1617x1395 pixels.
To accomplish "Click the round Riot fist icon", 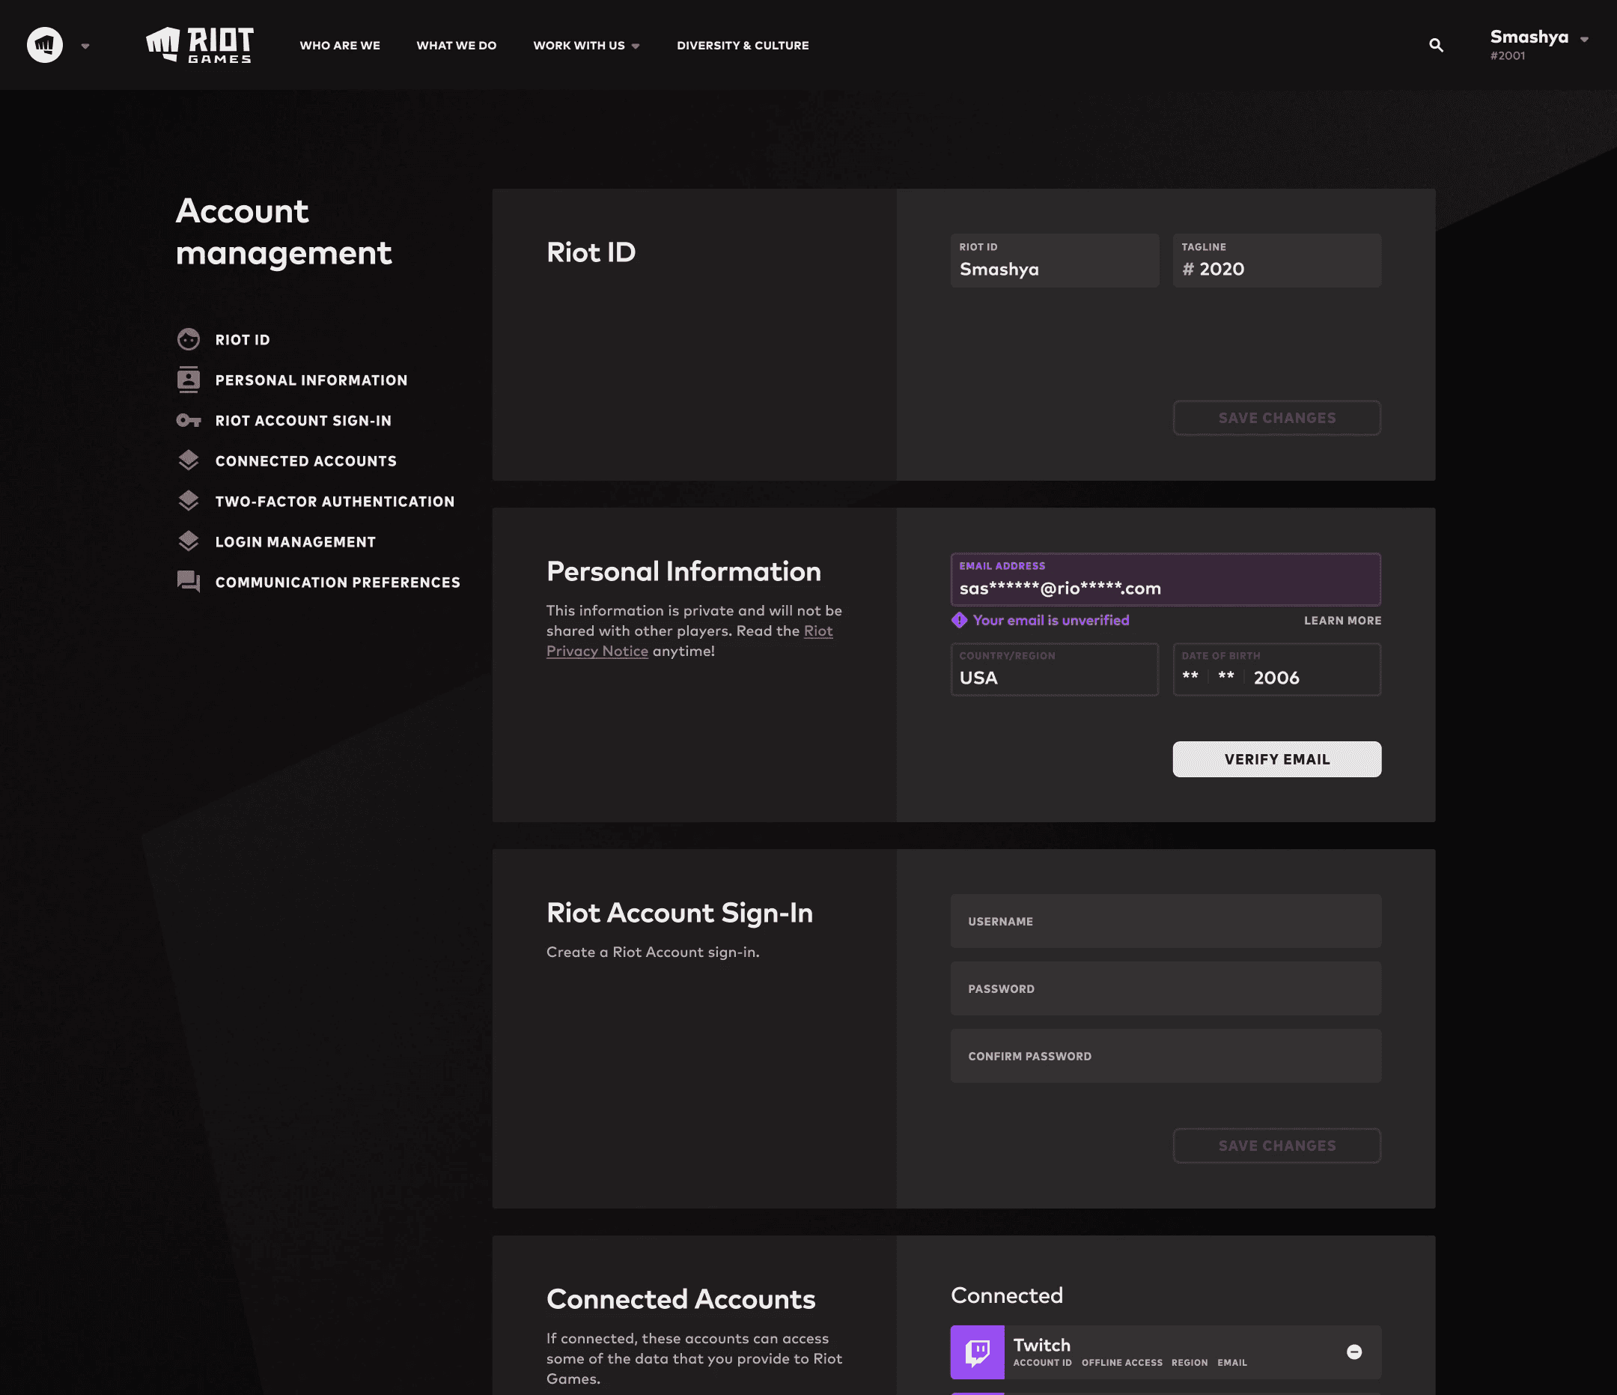I will tap(44, 45).
